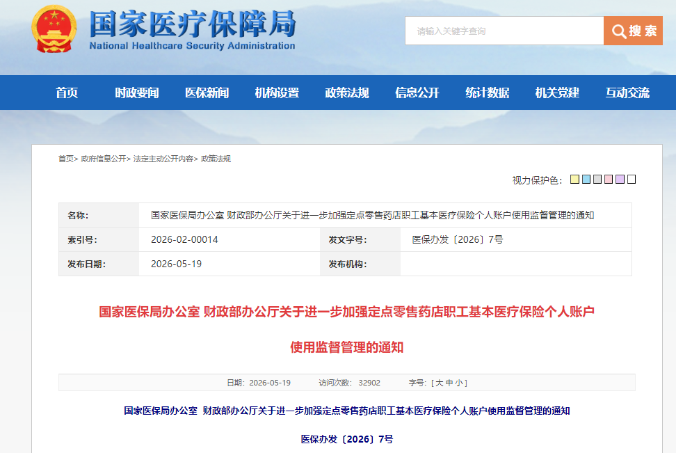Open the 互动交流 navigation item
The image size is (676, 453).
[x=627, y=93]
